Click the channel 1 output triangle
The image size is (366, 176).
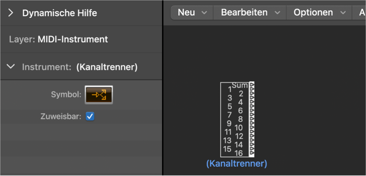tap(252, 89)
